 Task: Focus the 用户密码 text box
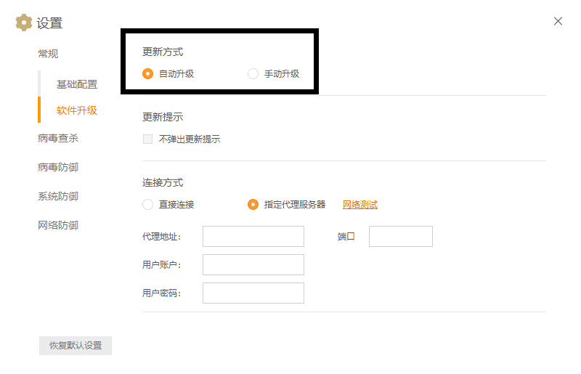[x=253, y=293]
